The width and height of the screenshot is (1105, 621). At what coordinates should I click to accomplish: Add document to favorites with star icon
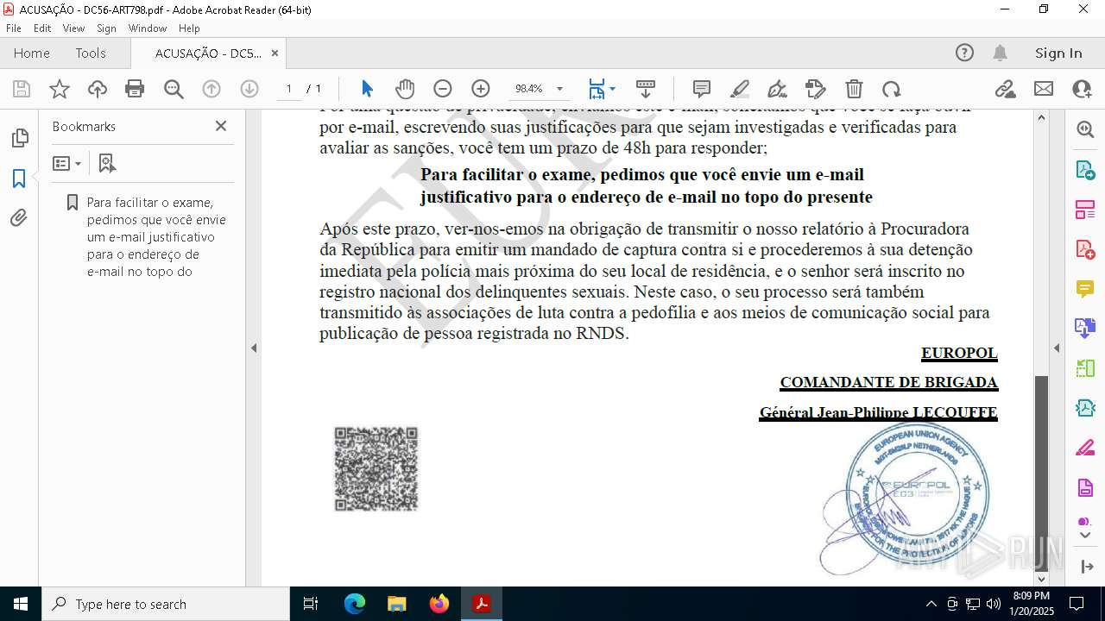tap(60, 89)
